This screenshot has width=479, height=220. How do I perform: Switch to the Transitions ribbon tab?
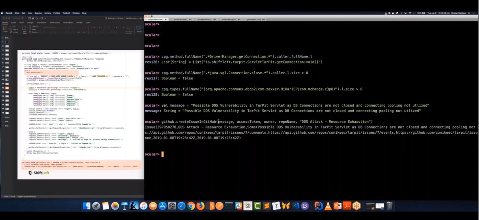click(41, 23)
